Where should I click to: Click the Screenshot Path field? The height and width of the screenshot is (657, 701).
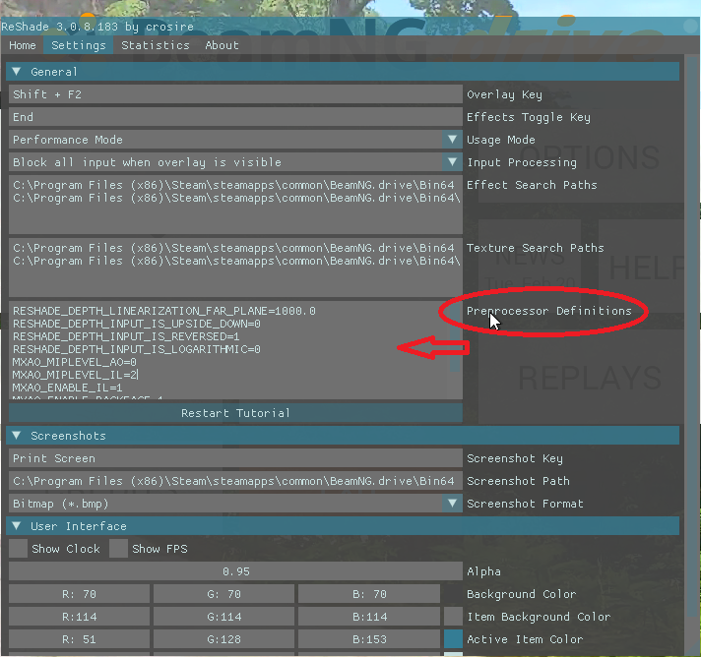click(x=235, y=481)
